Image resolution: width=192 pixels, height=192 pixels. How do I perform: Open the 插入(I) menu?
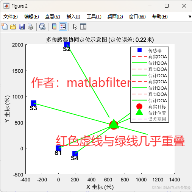73,17
